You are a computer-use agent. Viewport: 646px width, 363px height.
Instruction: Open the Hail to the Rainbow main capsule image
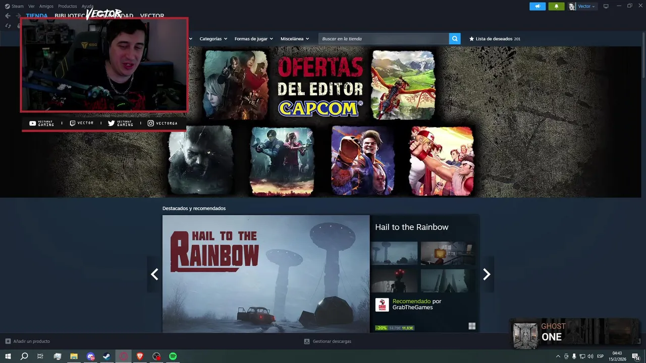pyautogui.click(x=266, y=274)
